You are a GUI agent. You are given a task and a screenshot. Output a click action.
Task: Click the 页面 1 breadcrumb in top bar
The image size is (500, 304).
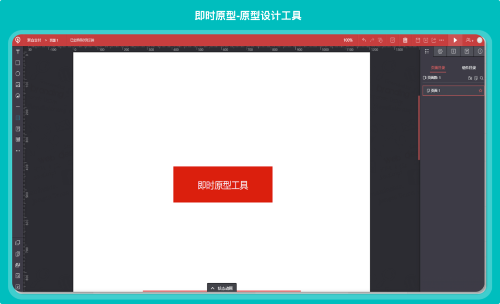point(54,40)
